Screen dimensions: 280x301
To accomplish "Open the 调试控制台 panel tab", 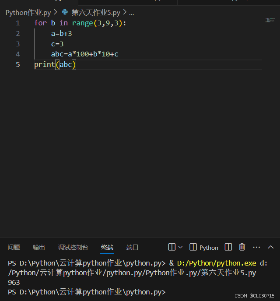I will [73, 247].
